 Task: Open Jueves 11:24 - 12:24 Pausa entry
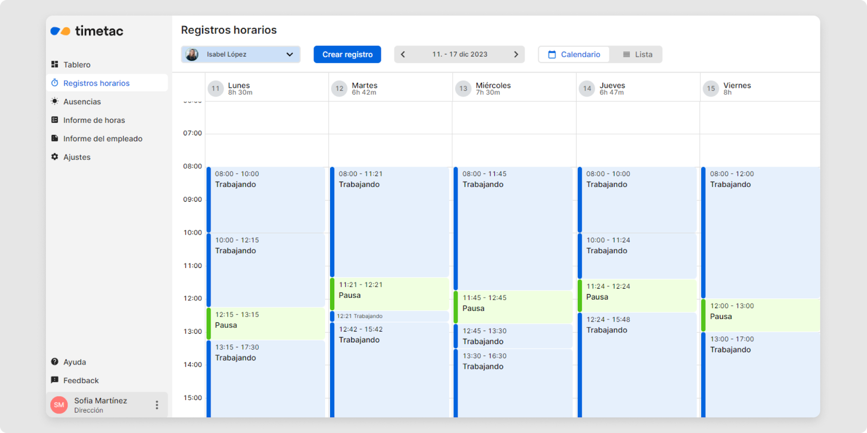637,295
